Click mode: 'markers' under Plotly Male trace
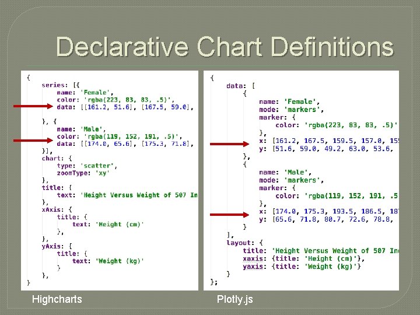This screenshot has height=315, width=420. pyautogui.click(x=292, y=180)
